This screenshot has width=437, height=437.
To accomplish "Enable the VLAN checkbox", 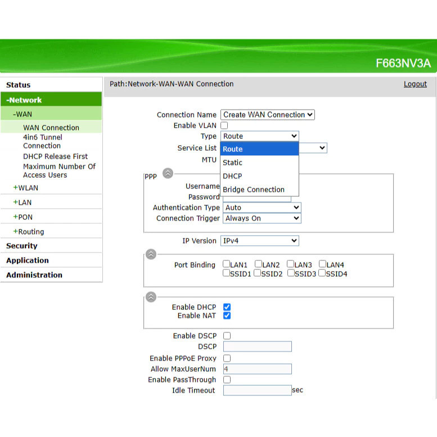I will pyautogui.click(x=224, y=125).
